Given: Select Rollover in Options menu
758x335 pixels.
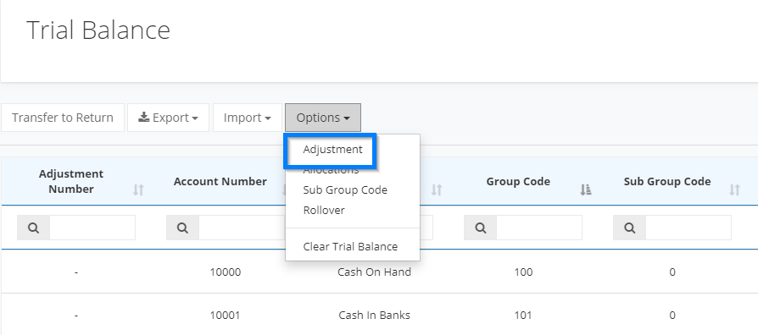Looking at the screenshot, I should (x=324, y=210).
